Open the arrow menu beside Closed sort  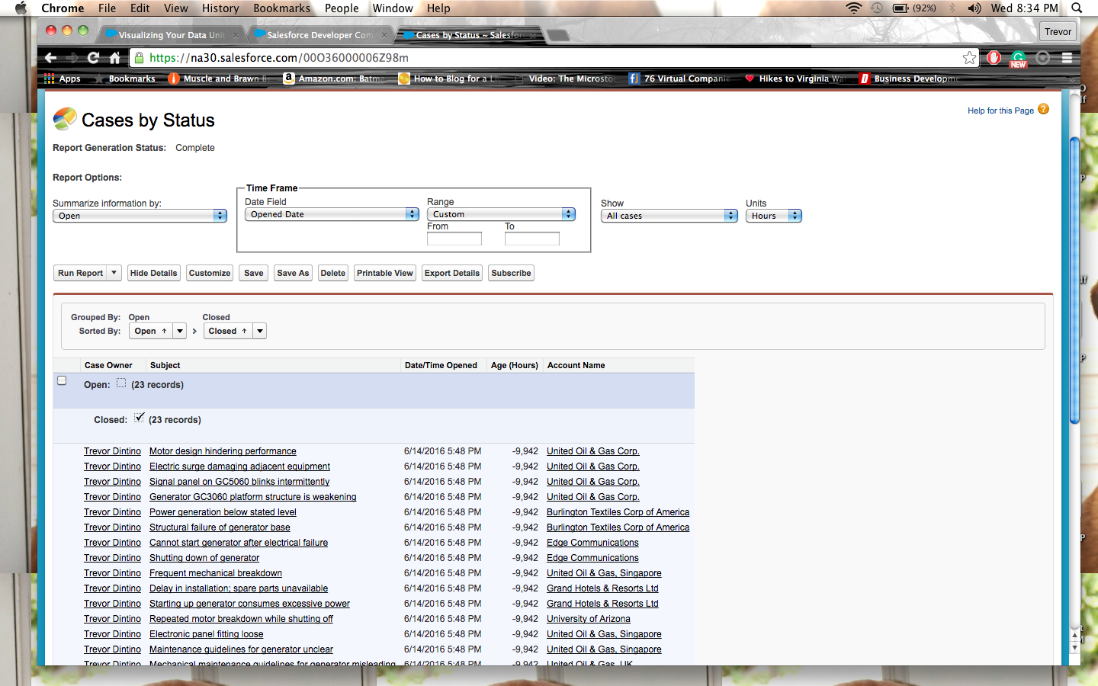(260, 331)
